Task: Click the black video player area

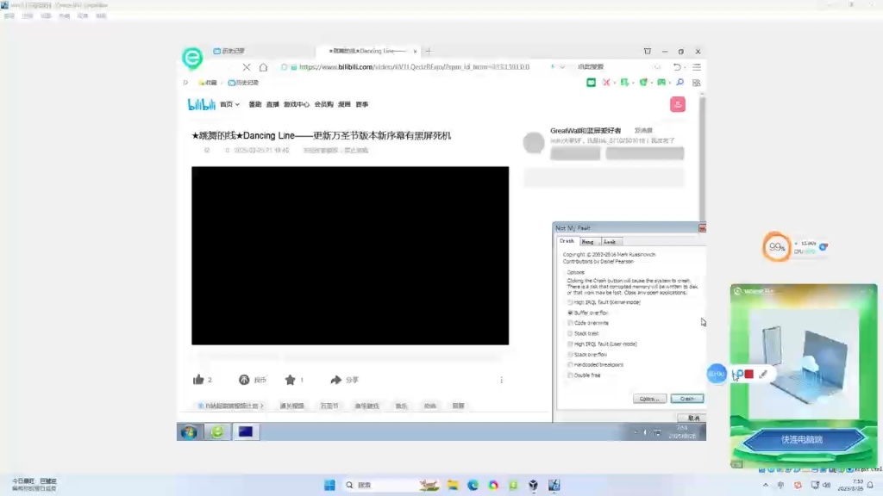Action: point(350,255)
